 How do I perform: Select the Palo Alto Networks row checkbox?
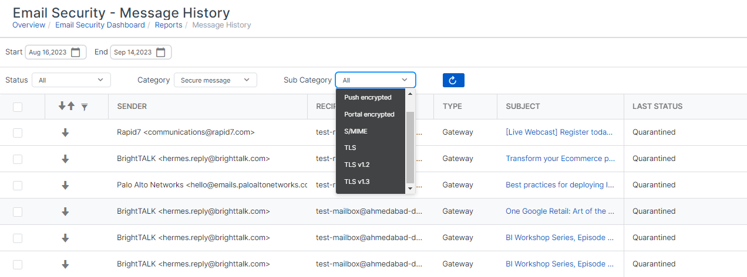tap(18, 185)
